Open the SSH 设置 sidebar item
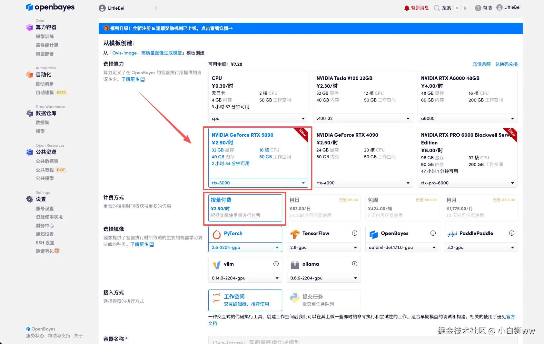Image resolution: width=544 pixels, height=344 pixels. click(x=45, y=243)
